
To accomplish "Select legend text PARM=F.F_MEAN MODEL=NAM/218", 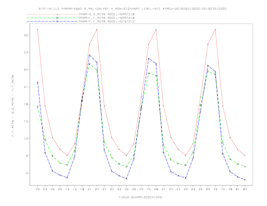I will (107, 18).
